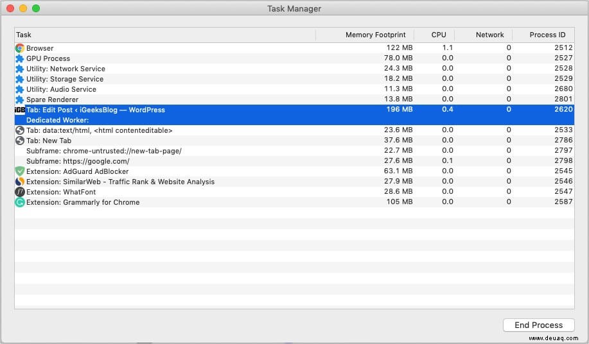
Task: Click the puzzle icon for Network Service
Action: pyautogui.click(x=20, y=69)
